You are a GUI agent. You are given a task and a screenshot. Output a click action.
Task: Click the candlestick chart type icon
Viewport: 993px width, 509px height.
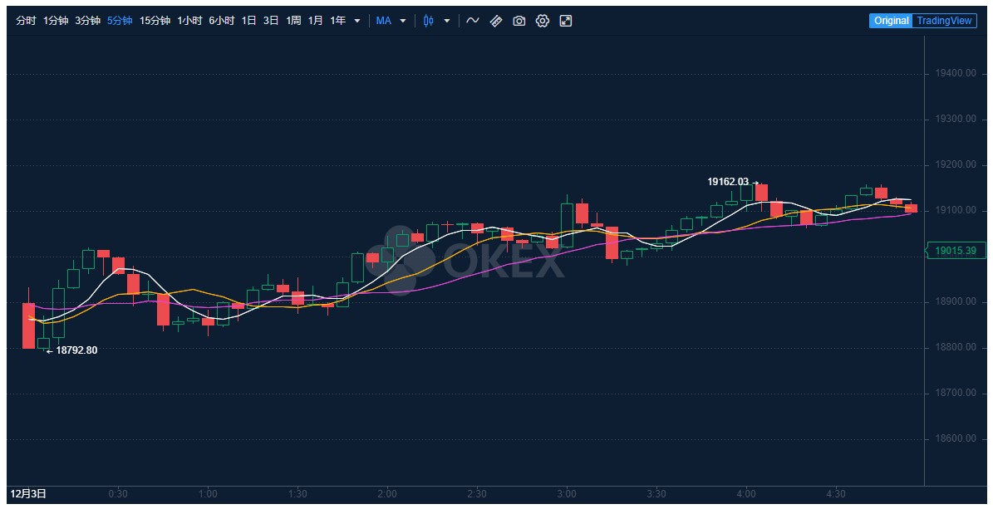point(429,21)
